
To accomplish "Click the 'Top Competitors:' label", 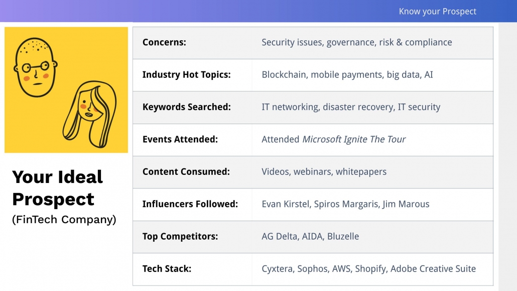I will [x=180, y=237].
